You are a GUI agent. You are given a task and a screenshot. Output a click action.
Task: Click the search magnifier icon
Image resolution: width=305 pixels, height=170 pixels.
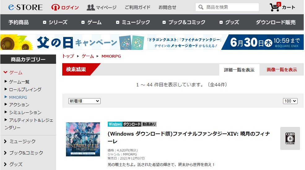coord(201,7)
